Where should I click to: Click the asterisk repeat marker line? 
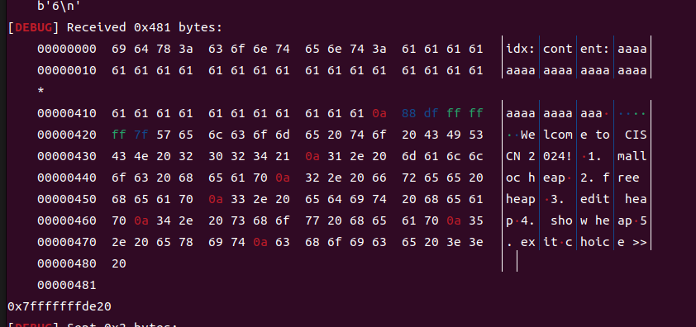click(41, 92)
